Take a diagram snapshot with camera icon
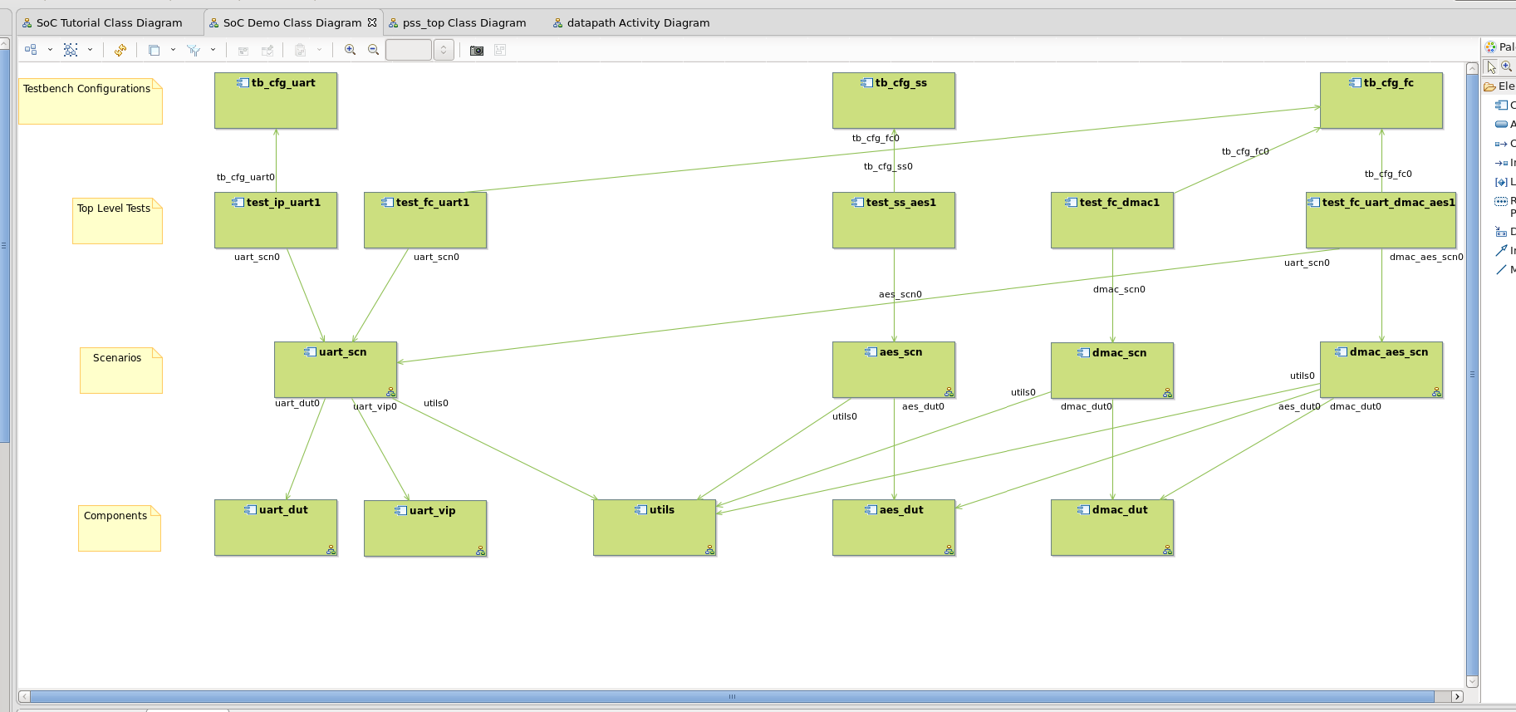1516x712 pixels. pyautogui.click(x=477, y=51)
